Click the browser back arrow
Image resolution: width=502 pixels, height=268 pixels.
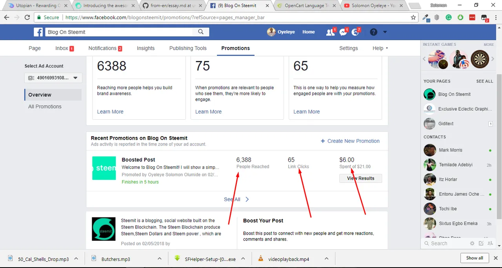(x=7, y=18)
